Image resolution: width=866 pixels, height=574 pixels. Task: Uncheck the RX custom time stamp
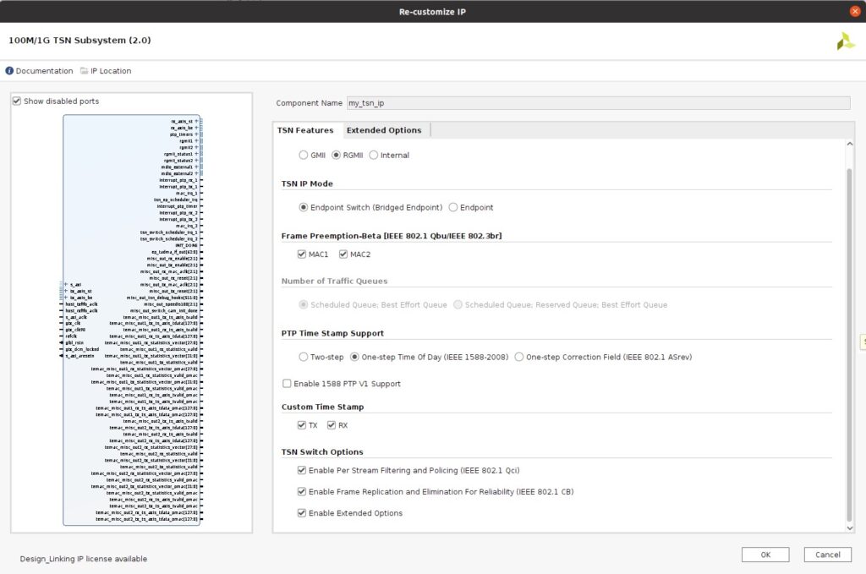[x=332, y=425]
